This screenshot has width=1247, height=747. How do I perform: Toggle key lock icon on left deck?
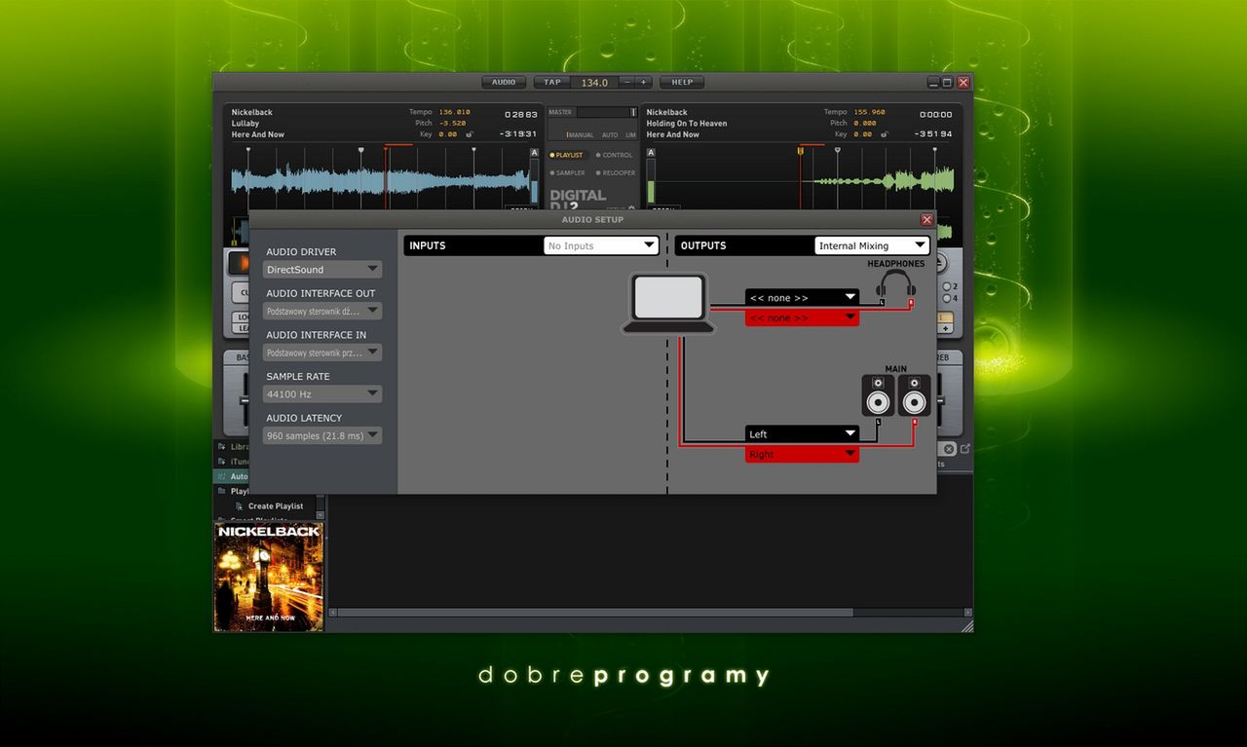tap(470, 134)
